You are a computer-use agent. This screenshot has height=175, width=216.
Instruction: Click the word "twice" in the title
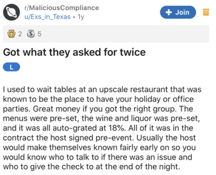coord(133,52)
